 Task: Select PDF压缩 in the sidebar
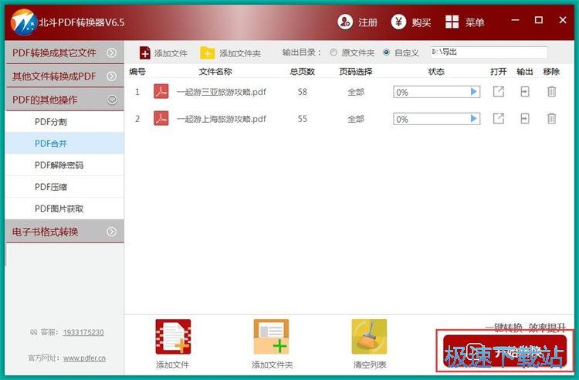tap(65, 187)
